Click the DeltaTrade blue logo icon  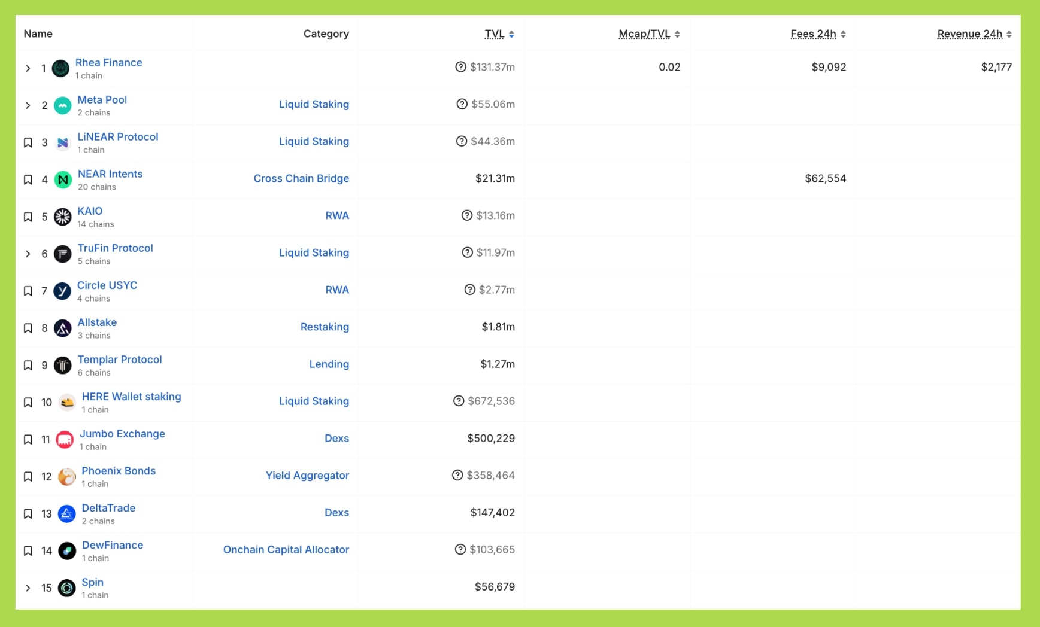tap(66, 514)
